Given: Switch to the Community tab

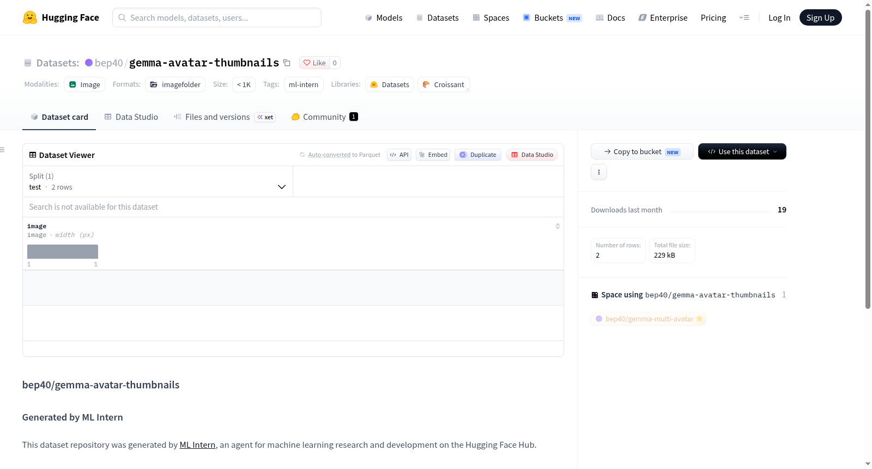Looking at the screenshot, I should (324, 117).
